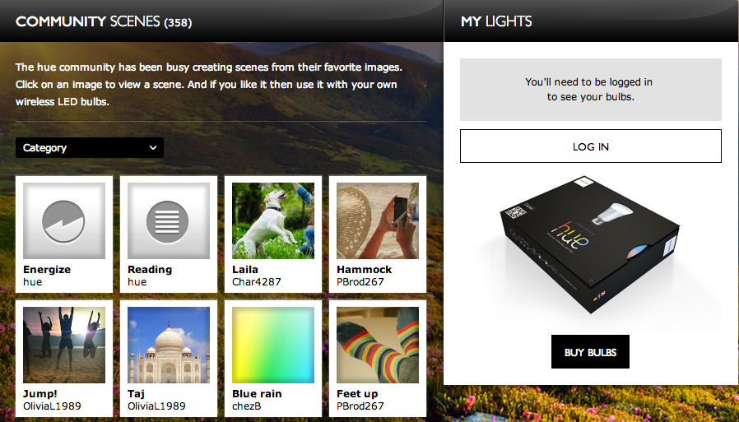Click the Char4287 author name
The width and height of the screenshot is (739, 422).
pos(257,281)
